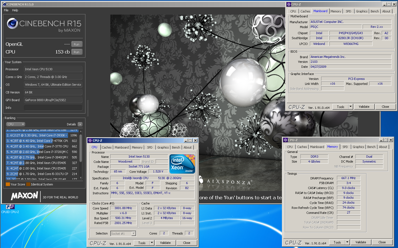Click Rated FSB value 2001.25 MHz
The width and height of the screenshot is (398, 248).
(x=123, y=223)
